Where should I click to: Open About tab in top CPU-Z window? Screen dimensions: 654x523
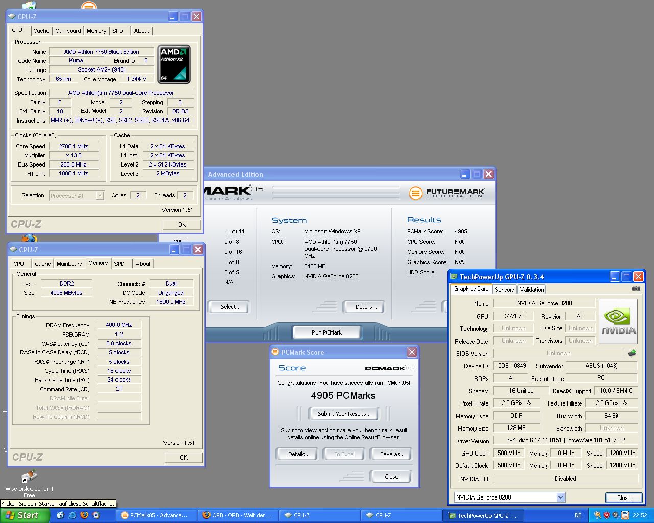[142, 31]
